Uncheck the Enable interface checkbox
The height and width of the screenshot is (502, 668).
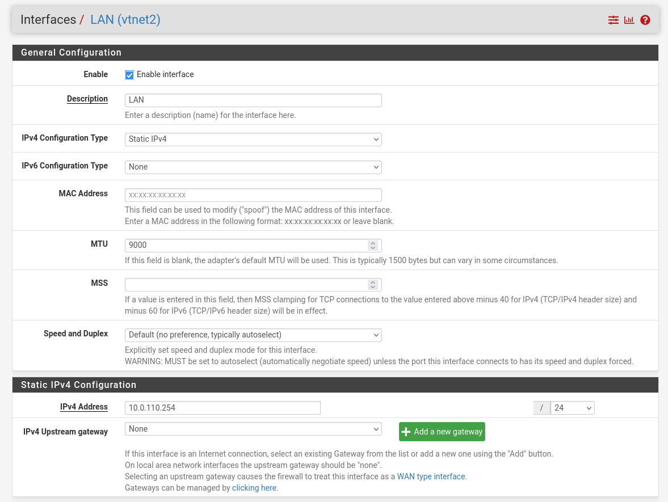(129, 74)
